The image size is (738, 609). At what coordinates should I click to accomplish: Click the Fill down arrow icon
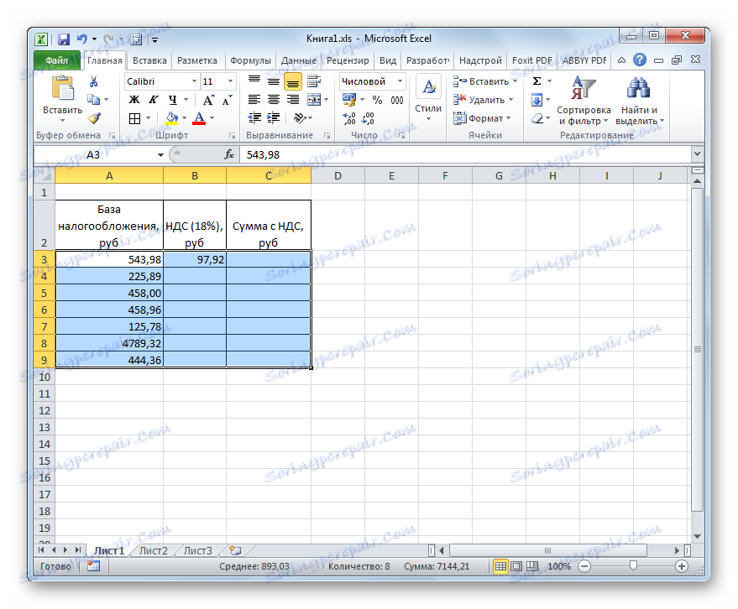[x=536, y=100]
